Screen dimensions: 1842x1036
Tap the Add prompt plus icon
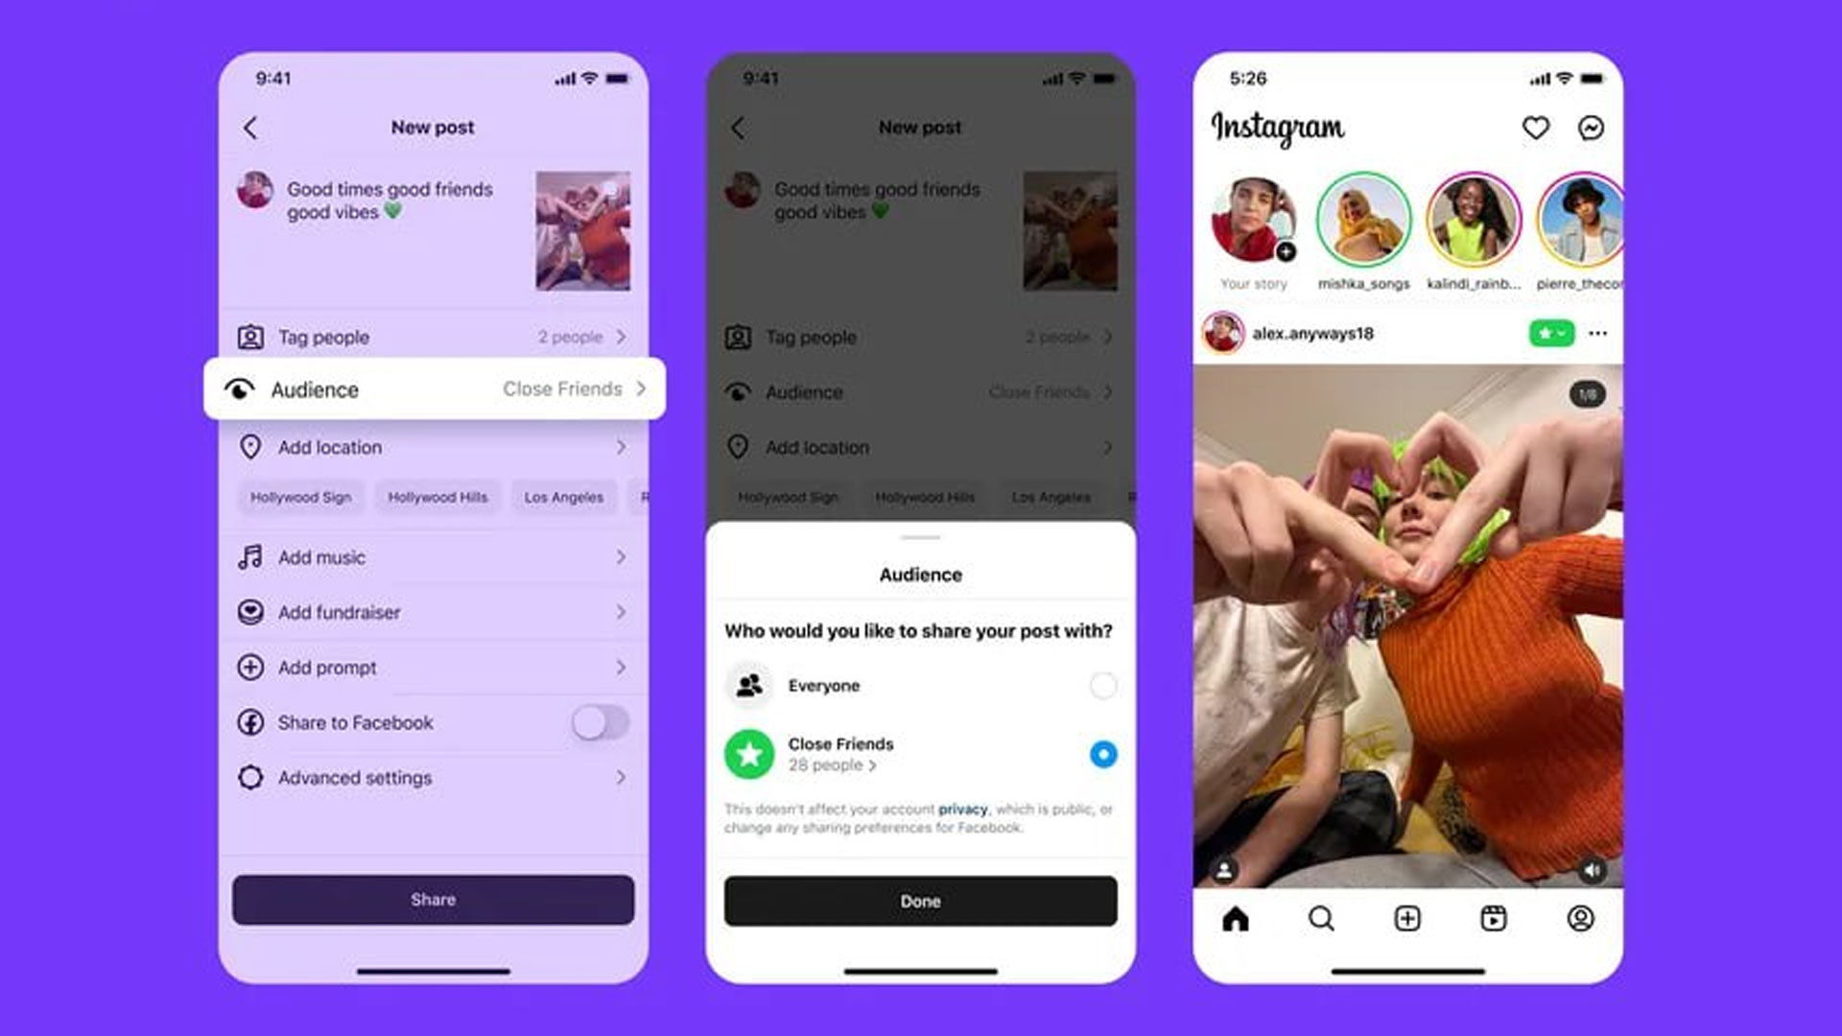point(250,667)
